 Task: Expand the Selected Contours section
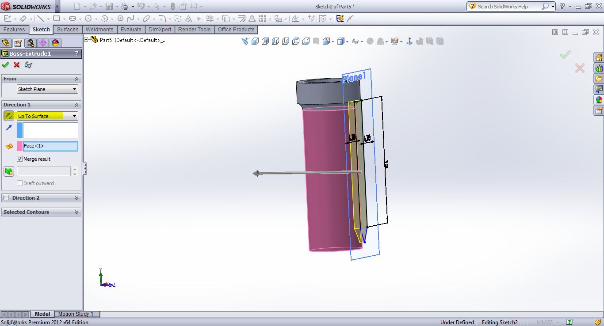tap(77, 212)
